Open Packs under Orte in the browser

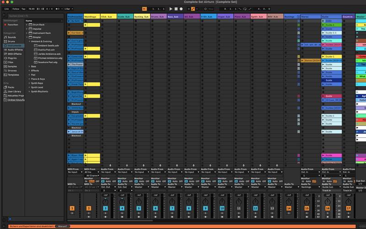point(11,87)
